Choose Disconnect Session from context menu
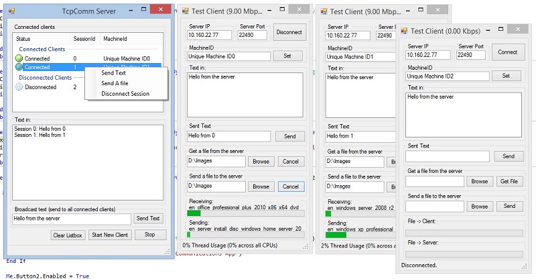This screenshot has height=279, width=536. (126, 93)
